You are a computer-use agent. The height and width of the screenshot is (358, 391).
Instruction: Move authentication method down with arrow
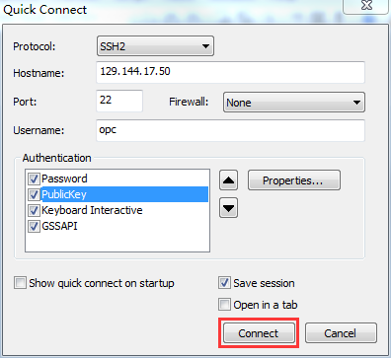pos(228,208)
